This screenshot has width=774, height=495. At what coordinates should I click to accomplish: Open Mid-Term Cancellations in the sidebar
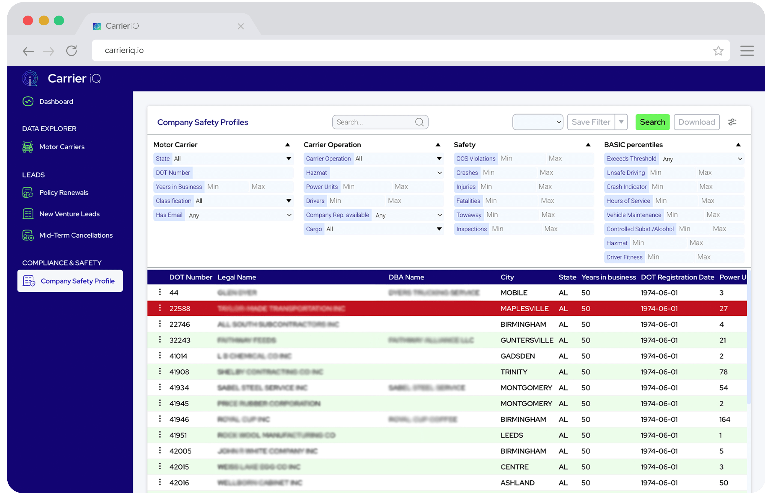[76, 235]
